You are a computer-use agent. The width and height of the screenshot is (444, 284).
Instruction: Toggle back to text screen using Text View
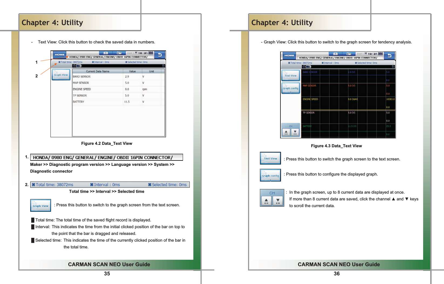click(291, 76)
